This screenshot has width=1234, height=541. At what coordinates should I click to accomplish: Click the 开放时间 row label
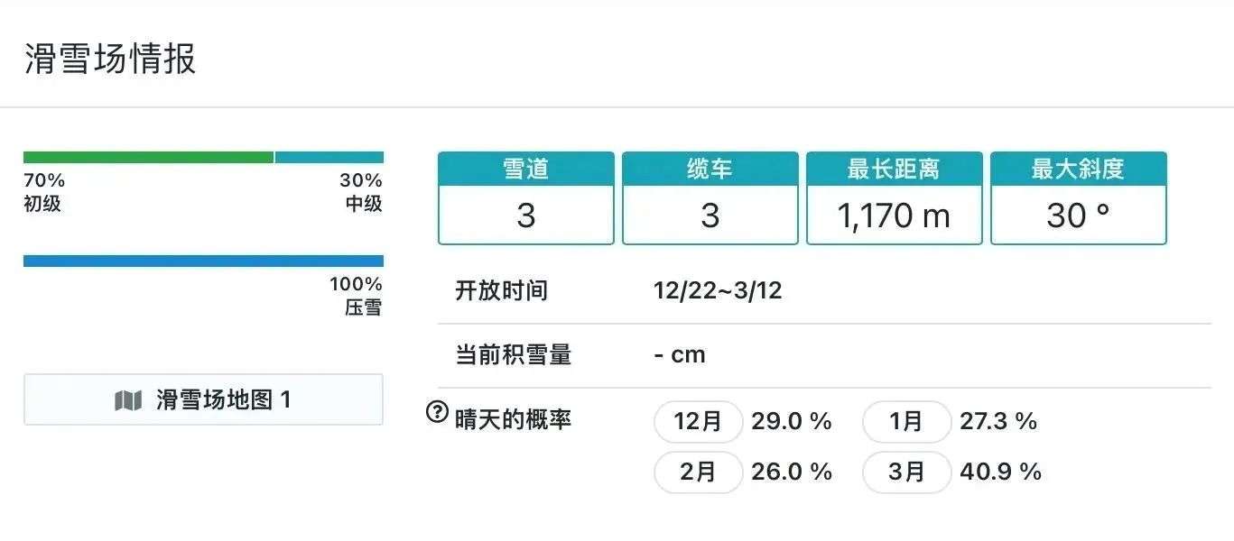coord(501,291)
